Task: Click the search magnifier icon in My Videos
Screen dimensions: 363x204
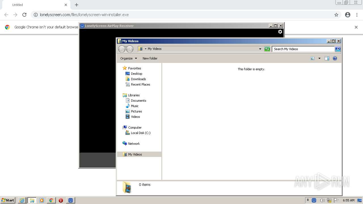Action: click(x=338, y=49)
